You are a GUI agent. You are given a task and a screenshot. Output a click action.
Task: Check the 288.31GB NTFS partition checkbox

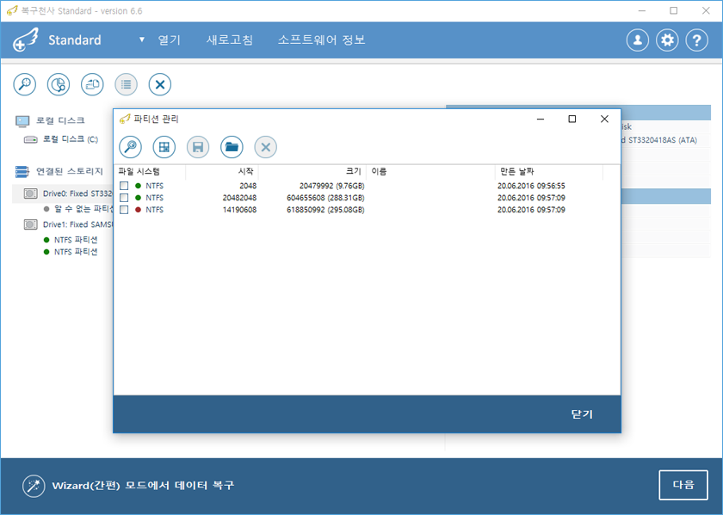click(125, 198)
